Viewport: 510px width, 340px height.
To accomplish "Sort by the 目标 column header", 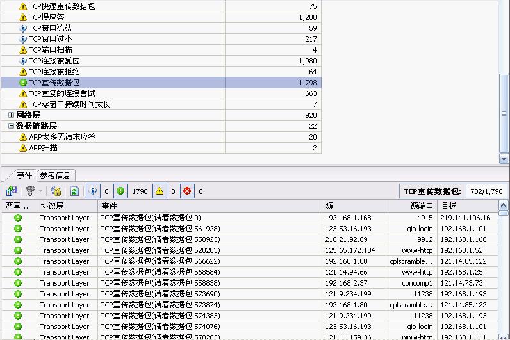I will tap(468, 206).
